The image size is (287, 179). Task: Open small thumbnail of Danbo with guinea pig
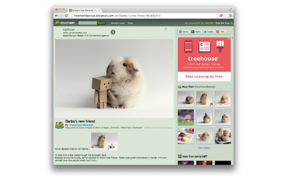tap(204, 136)
